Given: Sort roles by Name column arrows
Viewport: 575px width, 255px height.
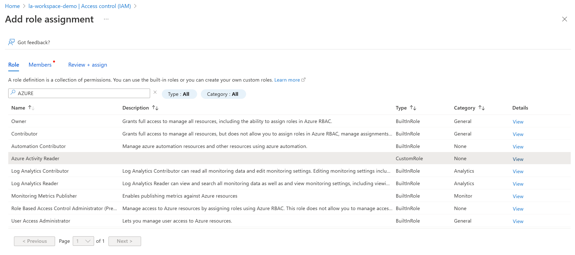Looking at the screenshot, I should [x=31, y=108].
